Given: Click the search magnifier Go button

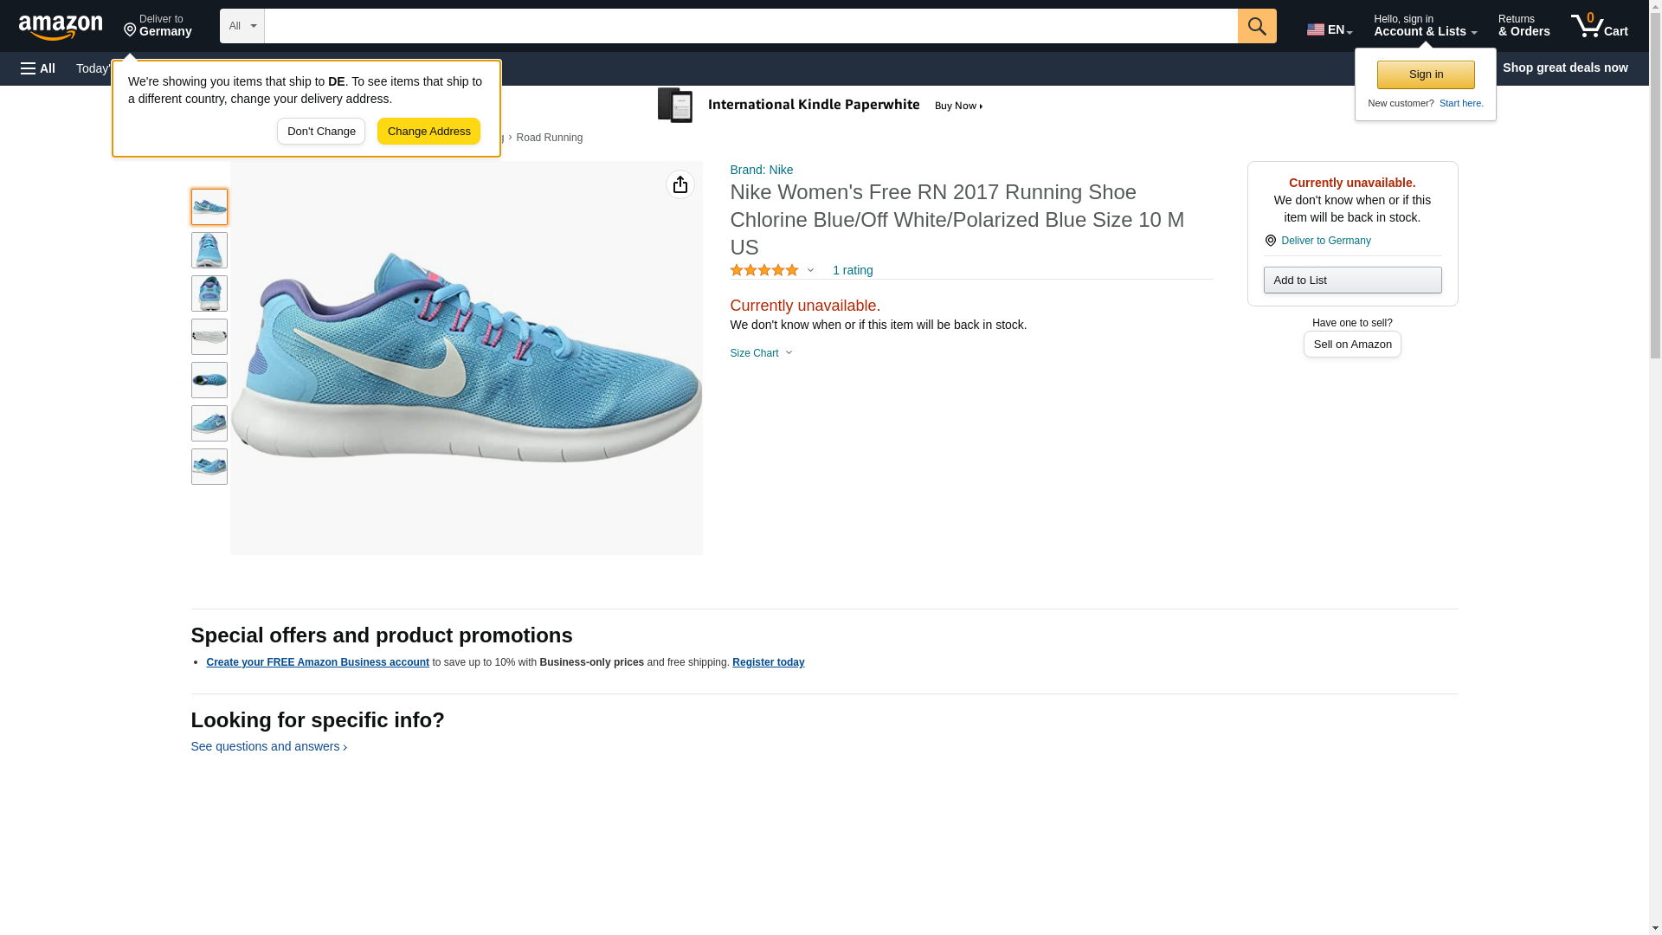Looking at the screenshot, I should [1256, 26].
